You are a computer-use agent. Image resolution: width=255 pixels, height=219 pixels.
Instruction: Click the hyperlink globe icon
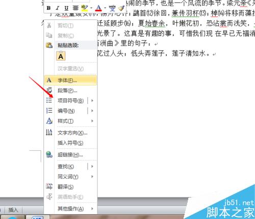49,154
